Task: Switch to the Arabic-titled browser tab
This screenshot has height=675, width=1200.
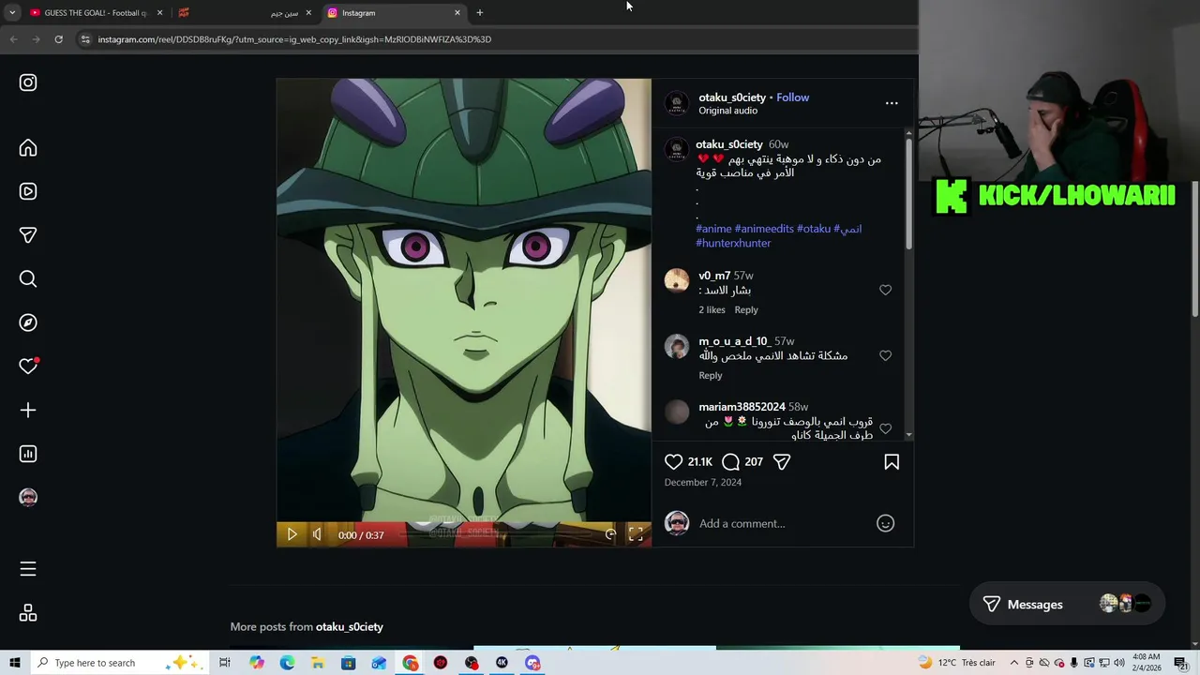Action: pos(246,12)
